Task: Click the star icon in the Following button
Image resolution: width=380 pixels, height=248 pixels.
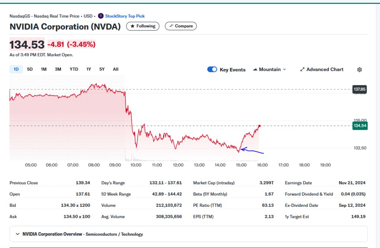Action: click(132, 26)
